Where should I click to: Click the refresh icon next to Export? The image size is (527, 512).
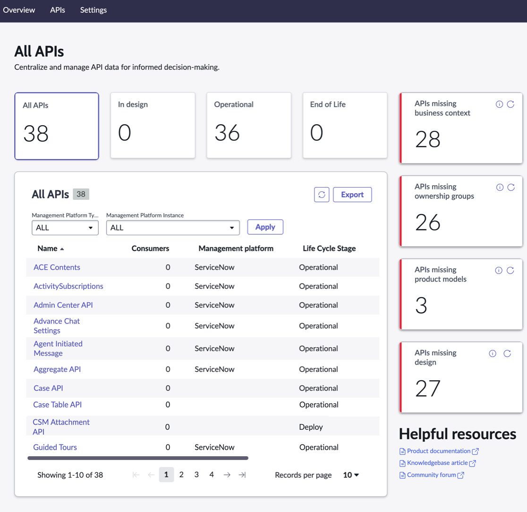(322, 195)
